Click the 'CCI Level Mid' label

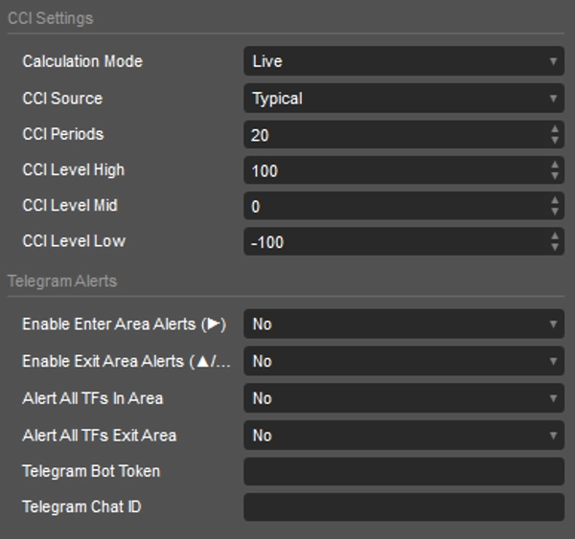click(70, 206)
